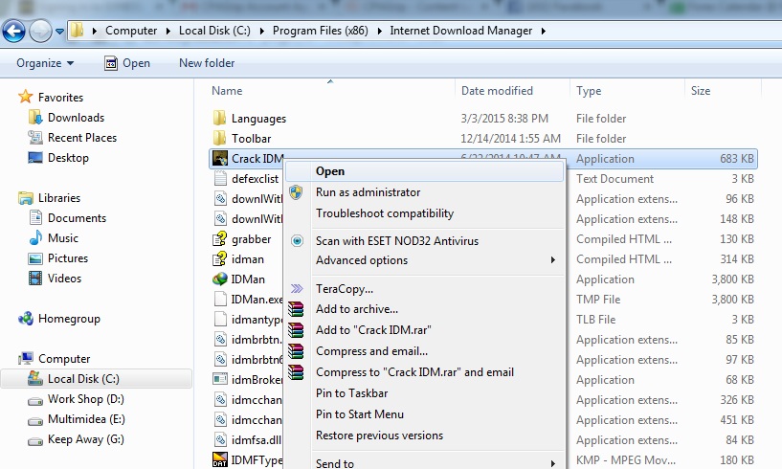Click the folder icon in address bar
782x469 pixels.
77,31
